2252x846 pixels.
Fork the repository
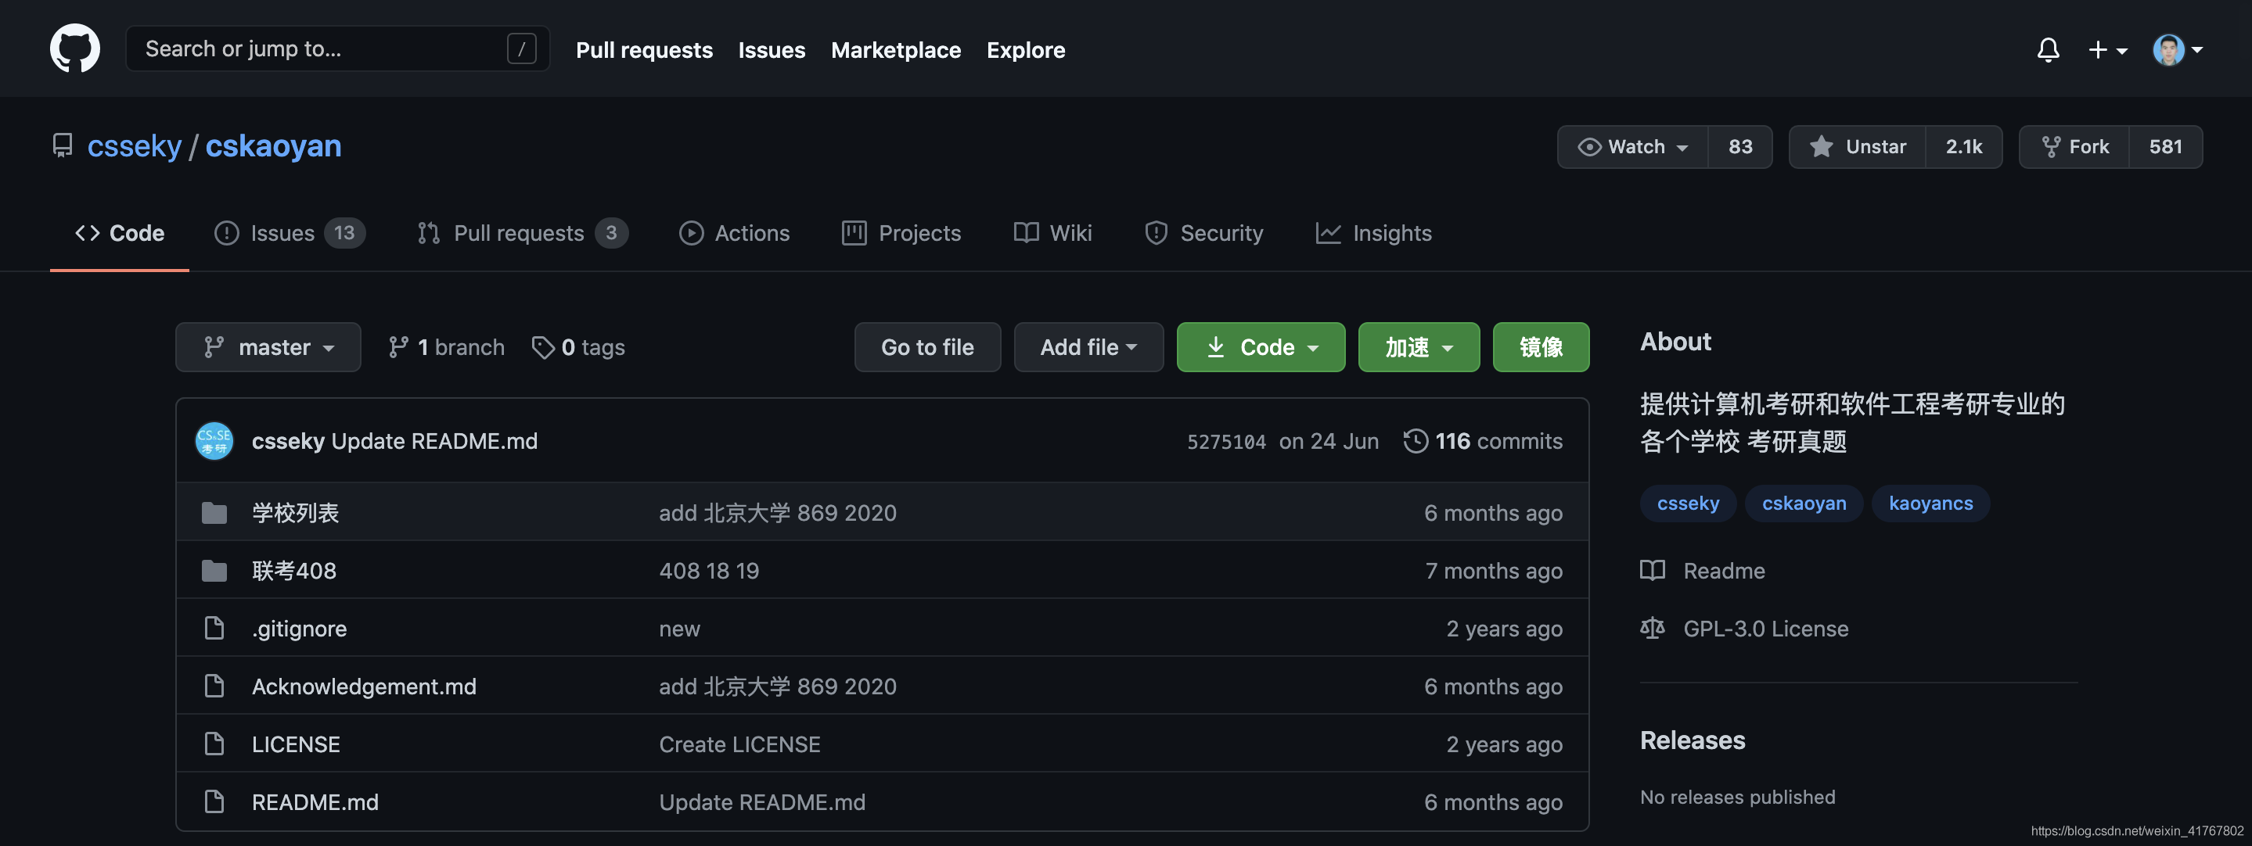[x=2074, y=147]
